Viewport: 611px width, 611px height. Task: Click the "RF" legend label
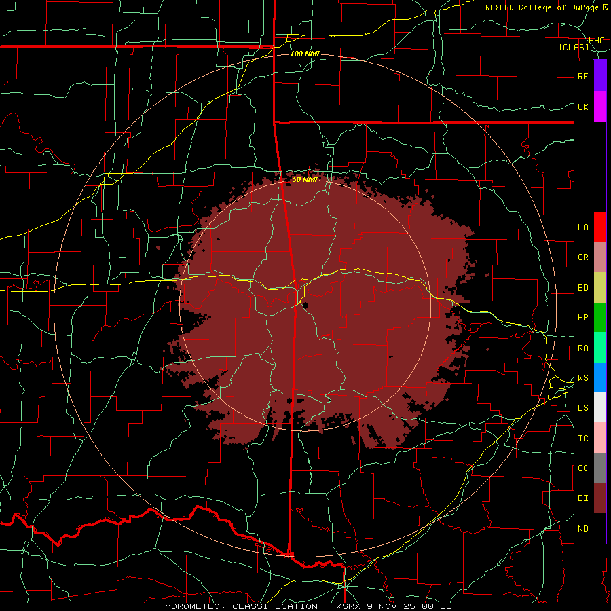pos(583,76)
